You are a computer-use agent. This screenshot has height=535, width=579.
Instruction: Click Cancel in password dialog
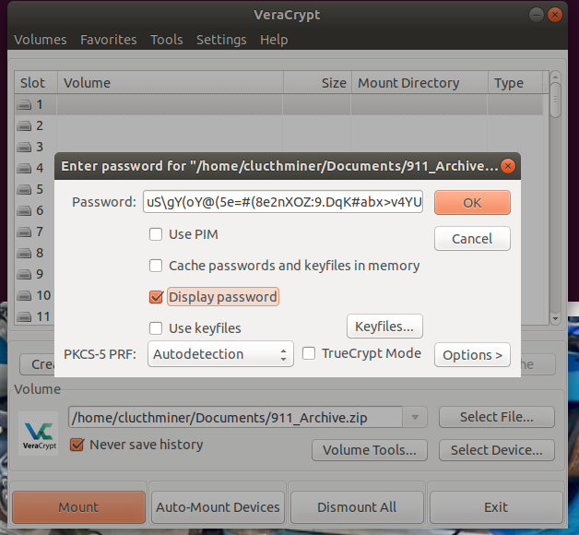click(x=472, y=239)
